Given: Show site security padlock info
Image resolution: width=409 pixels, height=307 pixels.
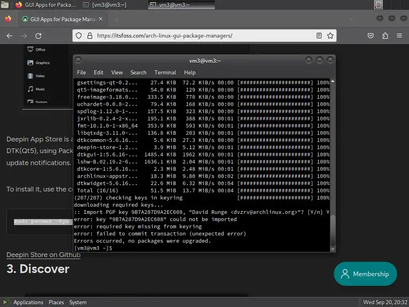Looking at the screenshot, I should coord(90,36).
